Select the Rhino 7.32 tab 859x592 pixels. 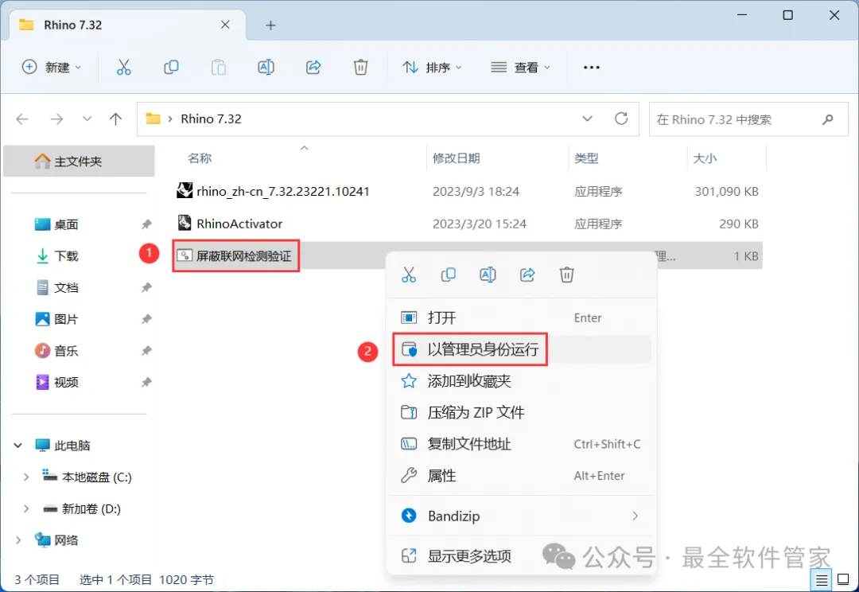coord(127,25)
